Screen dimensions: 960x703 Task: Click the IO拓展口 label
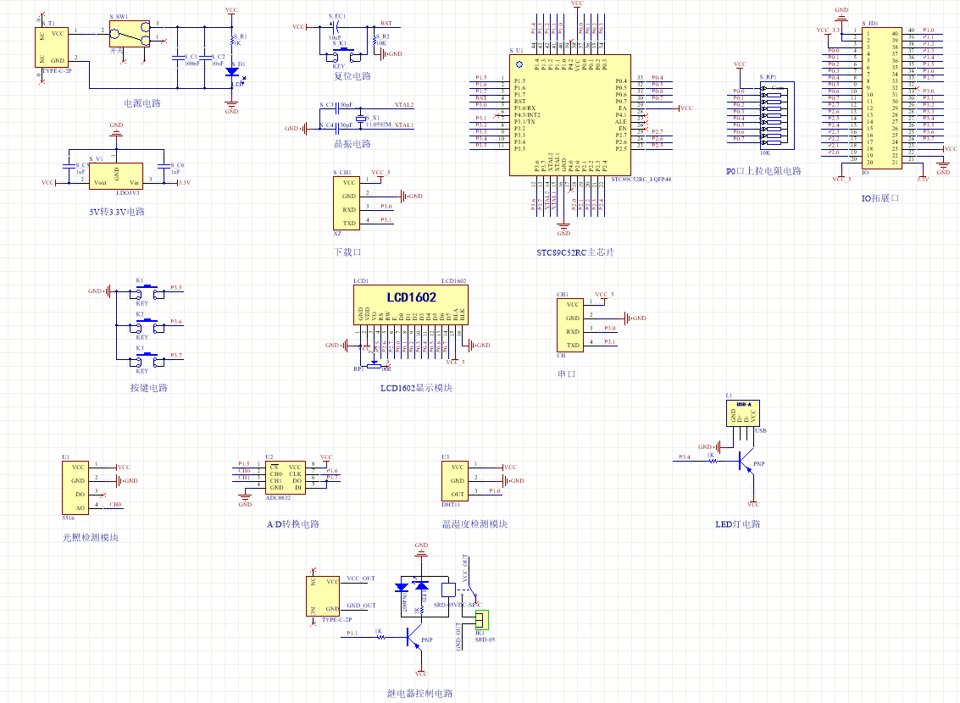click(x=880, y=198)
